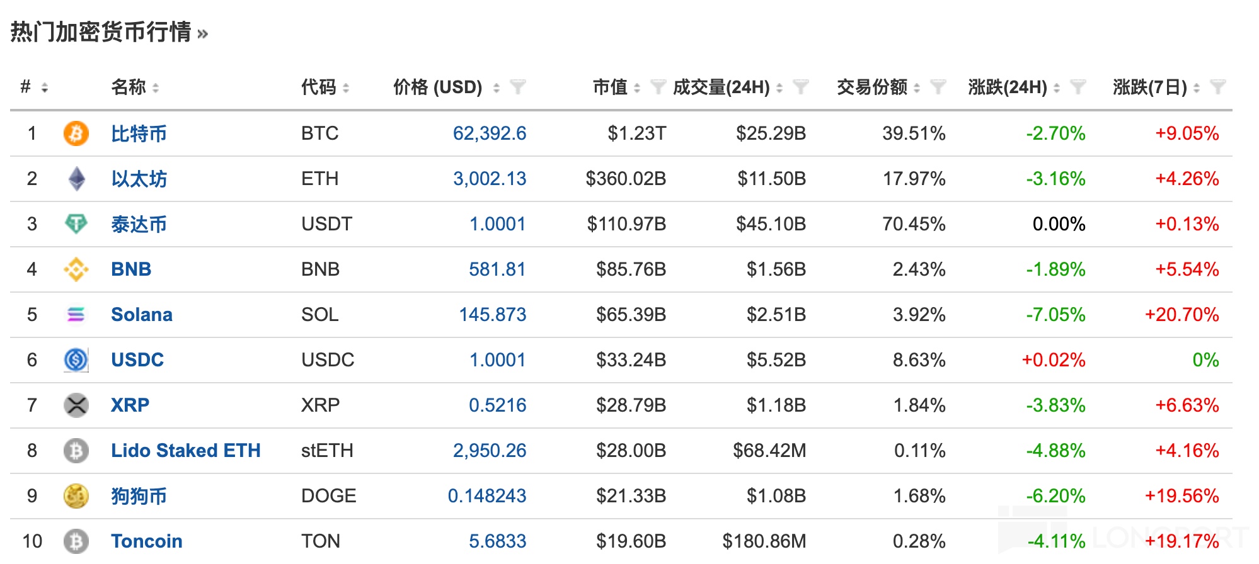Screen dimensions: 1259x564
Task: Open filter funnel for 市值 column
Action: tap(657, 87)
